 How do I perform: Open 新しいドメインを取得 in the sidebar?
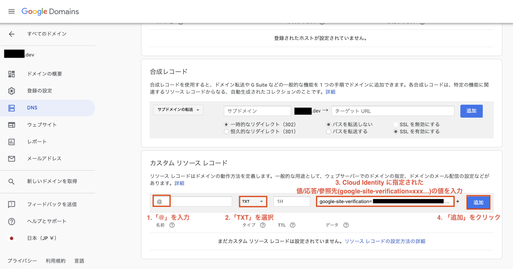pyautogui.click(x=52, y=182)
